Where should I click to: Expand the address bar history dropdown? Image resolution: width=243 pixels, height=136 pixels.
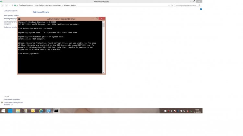pyautogui.click(x=169, y=5)
